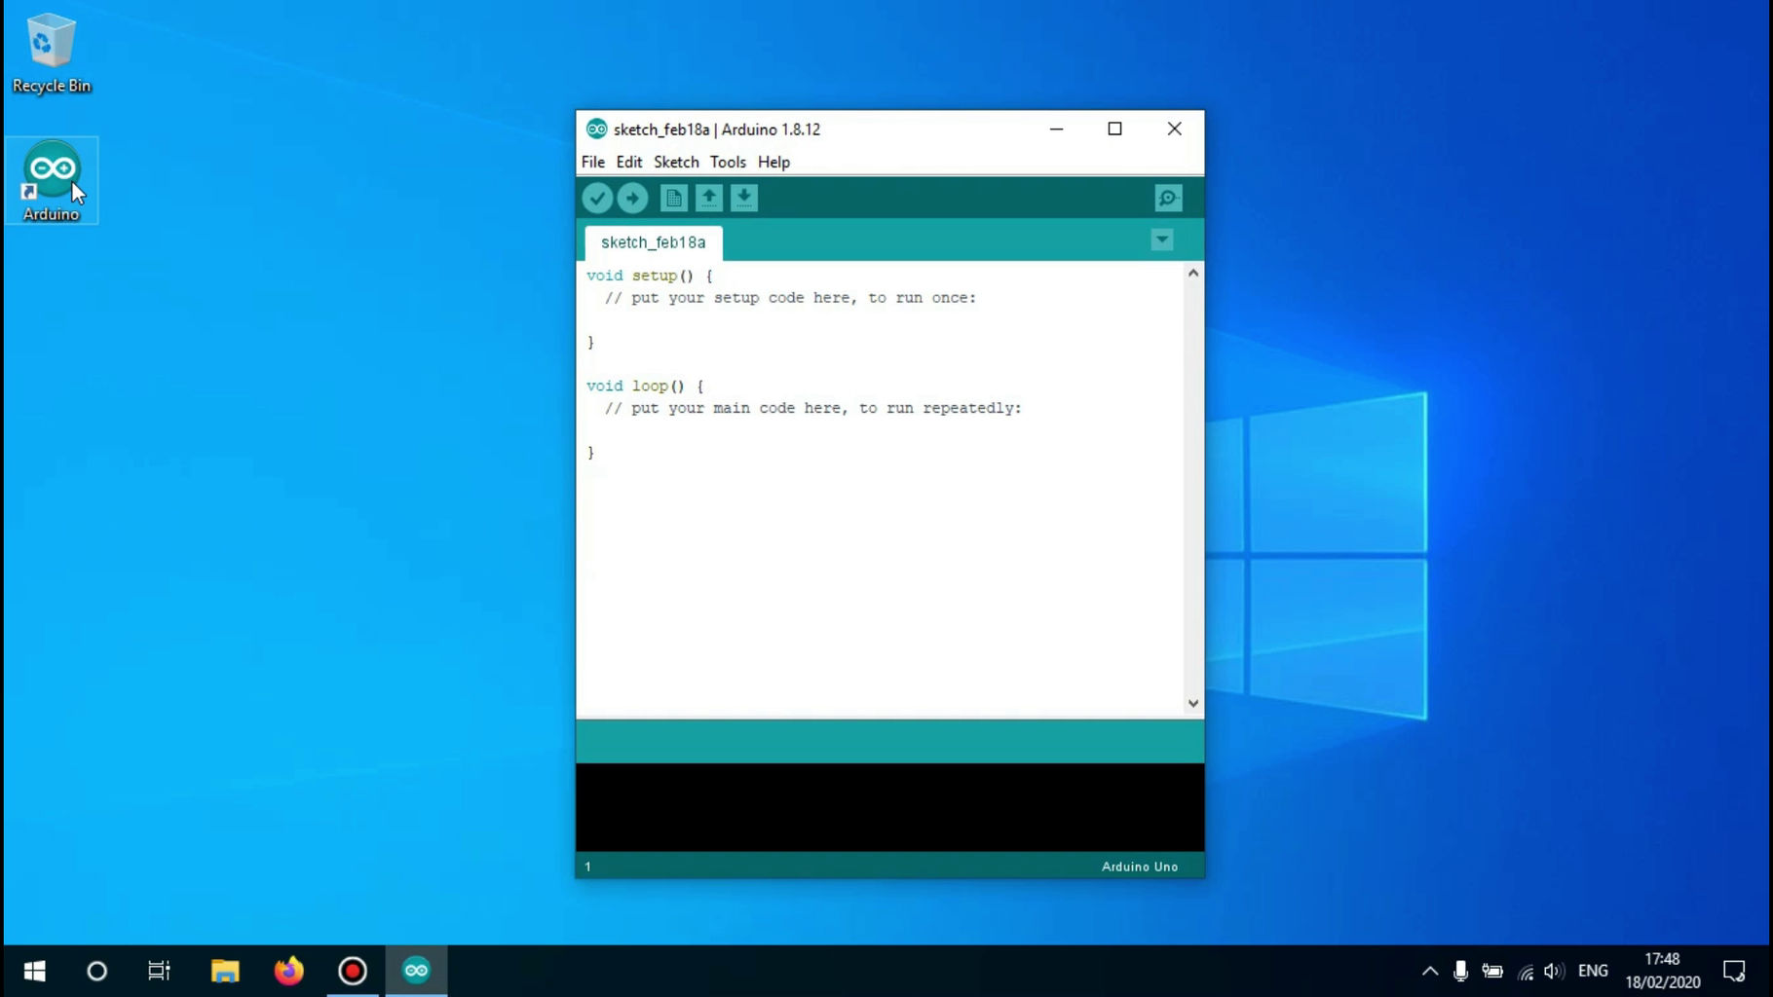This screenshot has height=997, width=1773.
Task: Open the ENG language selector
Action: [1593, 970]
